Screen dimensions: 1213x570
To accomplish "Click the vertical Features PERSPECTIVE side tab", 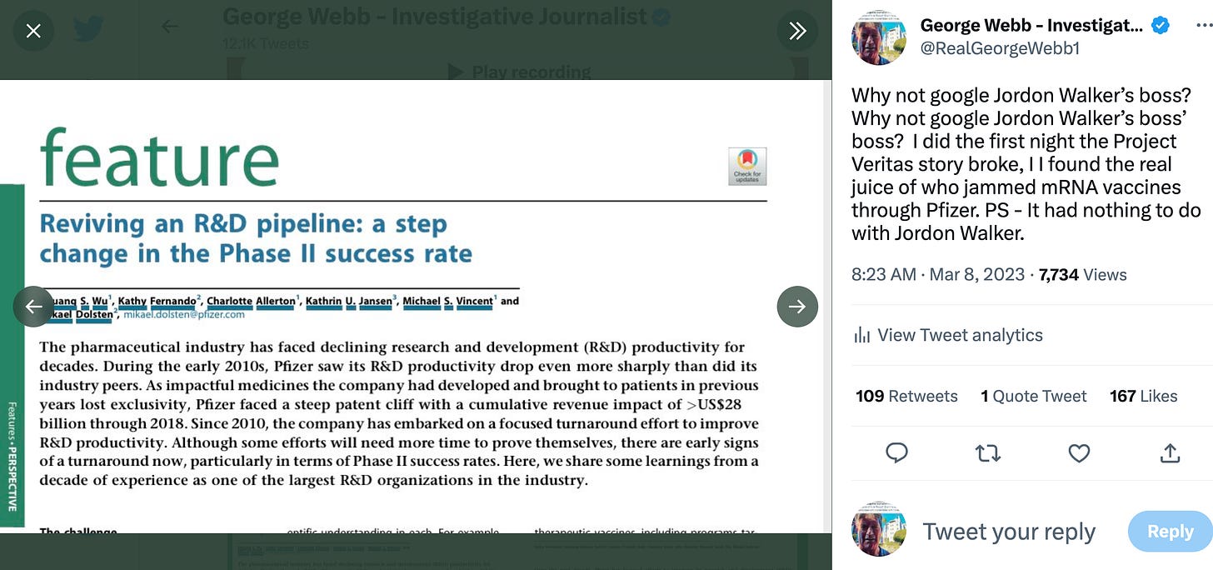I will coord(12,355).
